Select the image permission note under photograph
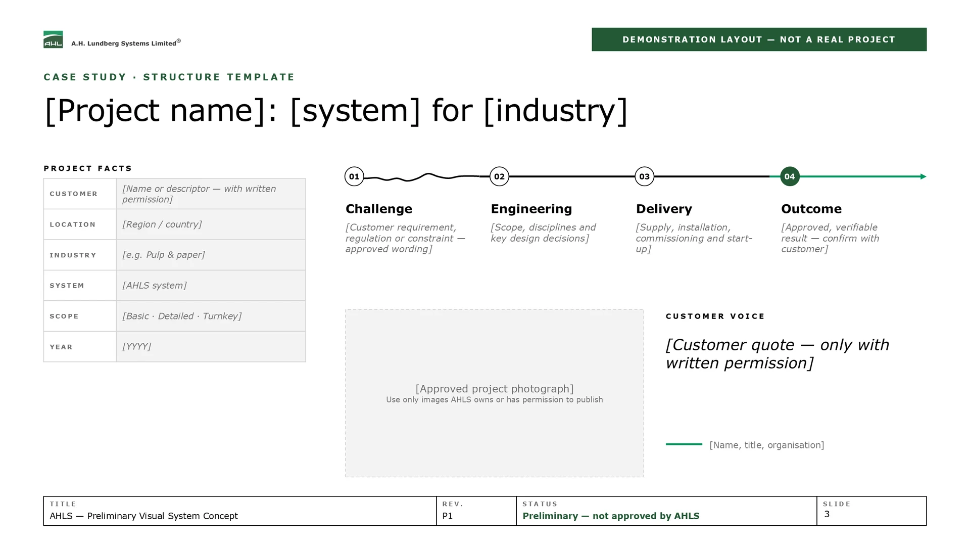 point(494,400)
